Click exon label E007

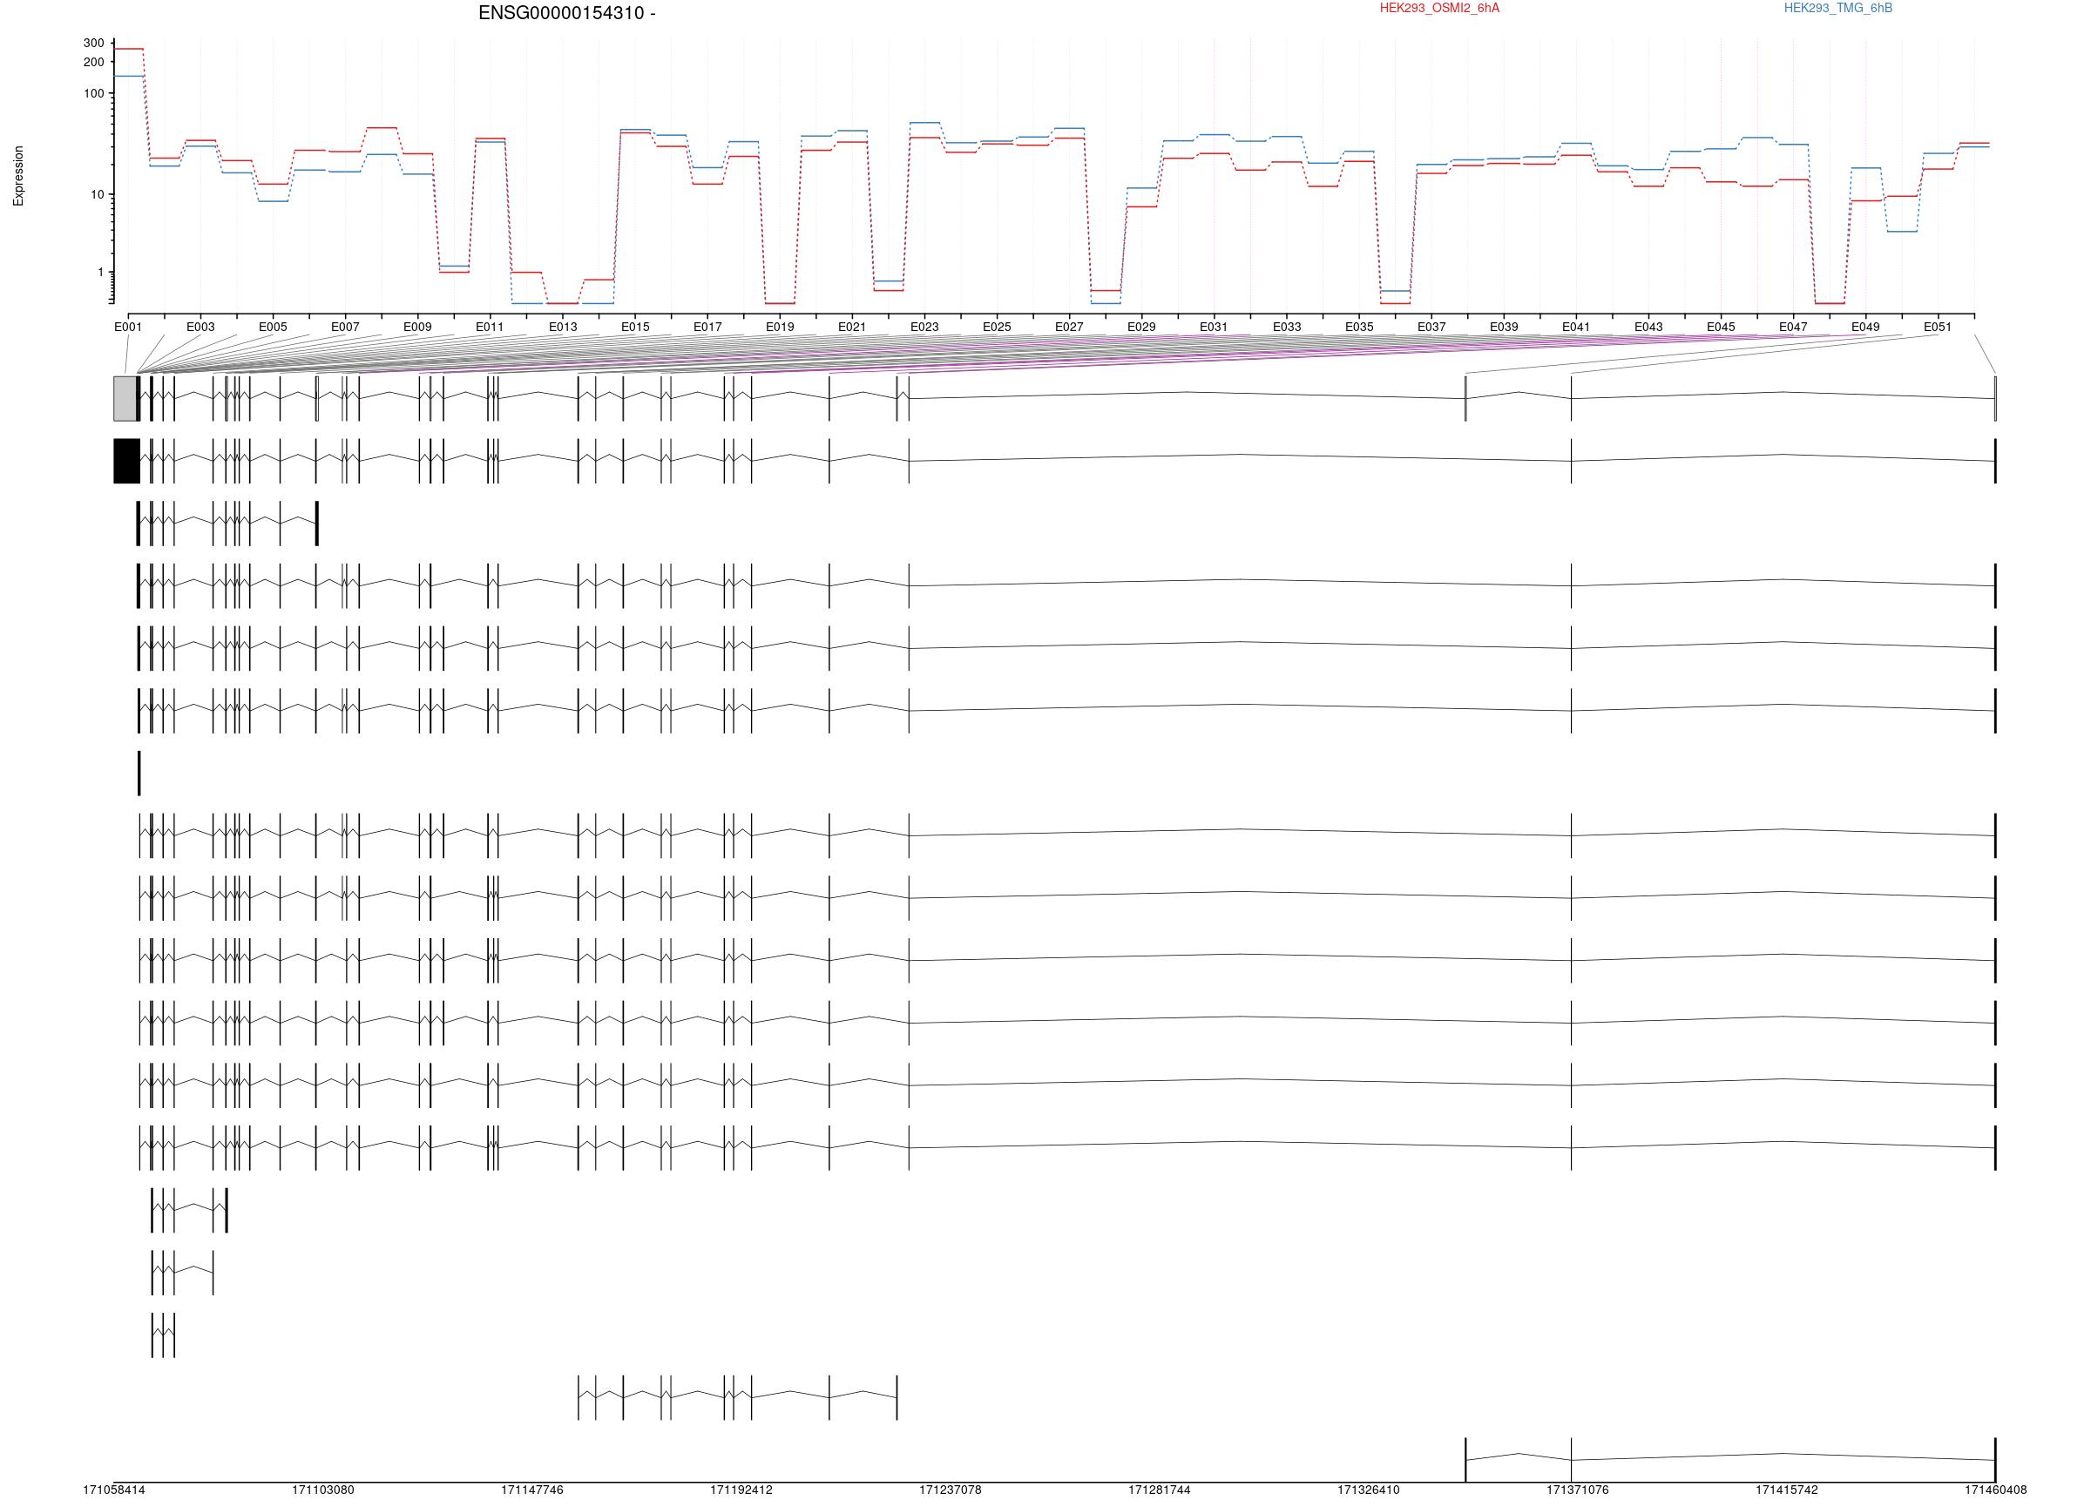345,328
